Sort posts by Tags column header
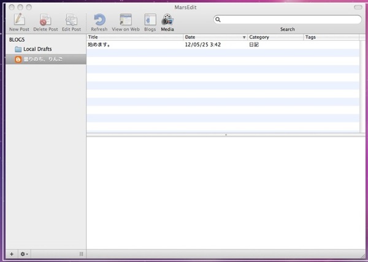368x262 pixels. point(331,37)
